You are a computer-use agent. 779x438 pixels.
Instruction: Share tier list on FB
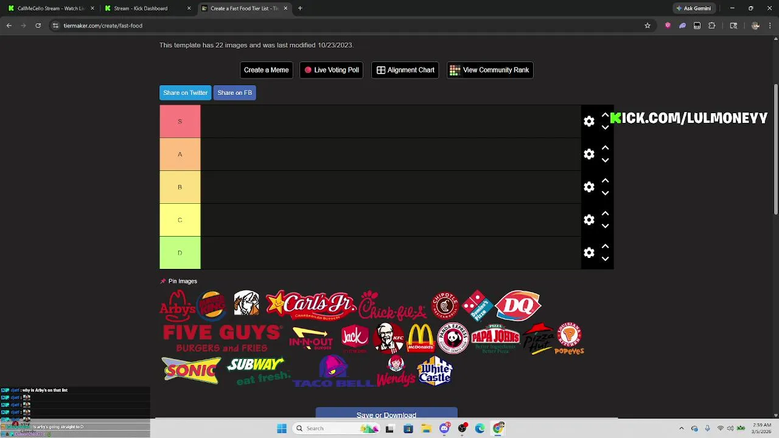point(234,92)
